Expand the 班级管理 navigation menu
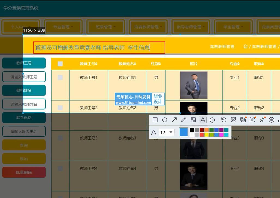The image size is (280, 198). click(x=106, y=27)
